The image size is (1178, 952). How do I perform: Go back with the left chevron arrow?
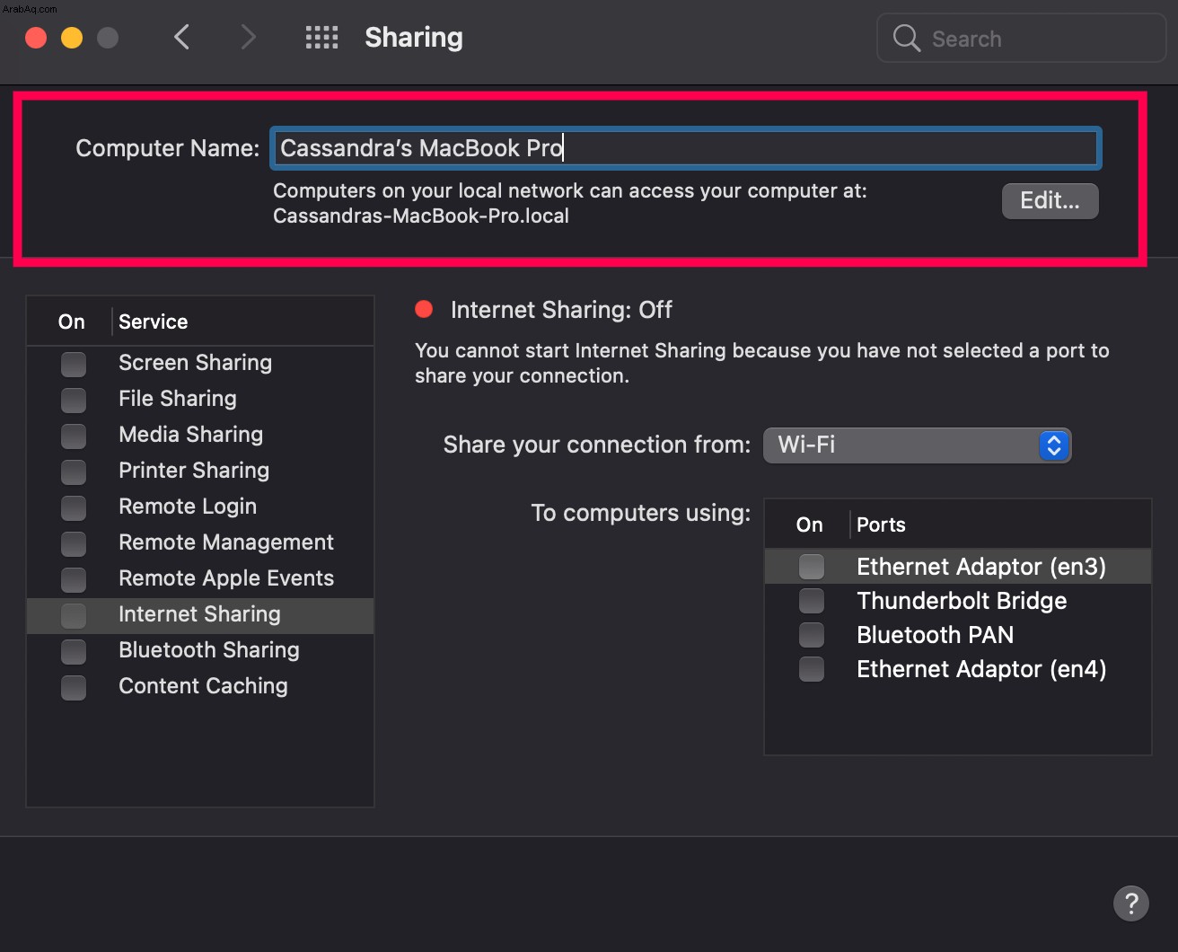point(181,38)
